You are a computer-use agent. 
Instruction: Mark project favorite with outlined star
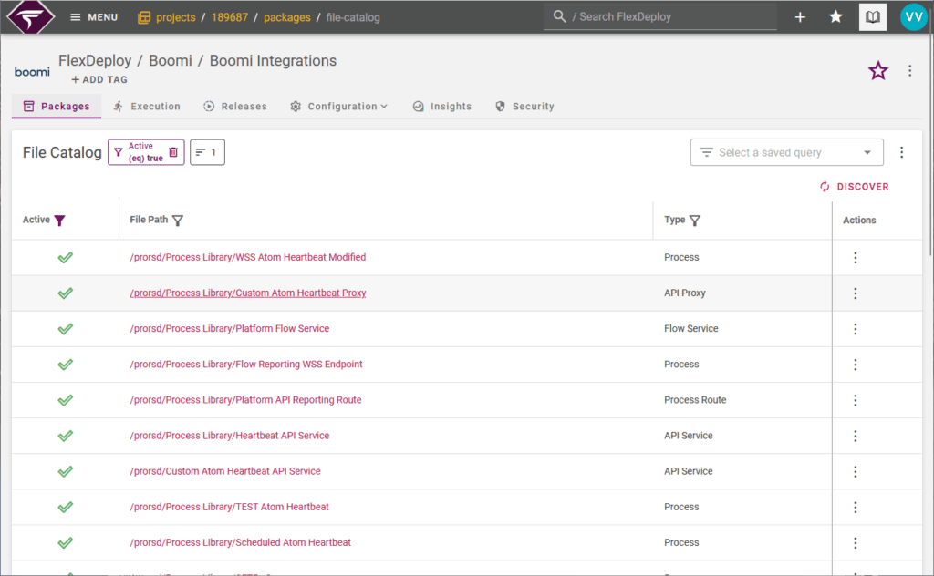point(878,71)
